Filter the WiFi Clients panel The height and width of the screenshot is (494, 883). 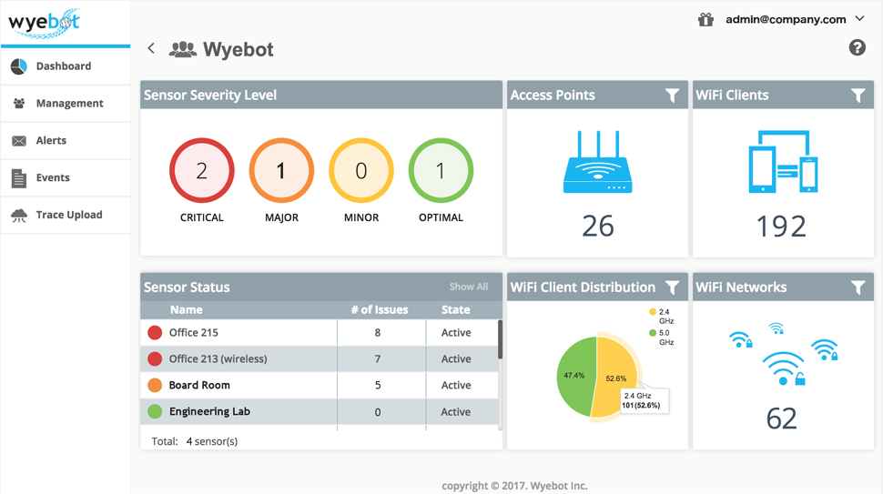pyautogui.click(x=858, y=96)
